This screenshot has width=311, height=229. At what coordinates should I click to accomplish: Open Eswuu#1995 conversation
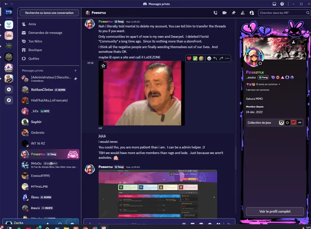(x=49, y=176)
